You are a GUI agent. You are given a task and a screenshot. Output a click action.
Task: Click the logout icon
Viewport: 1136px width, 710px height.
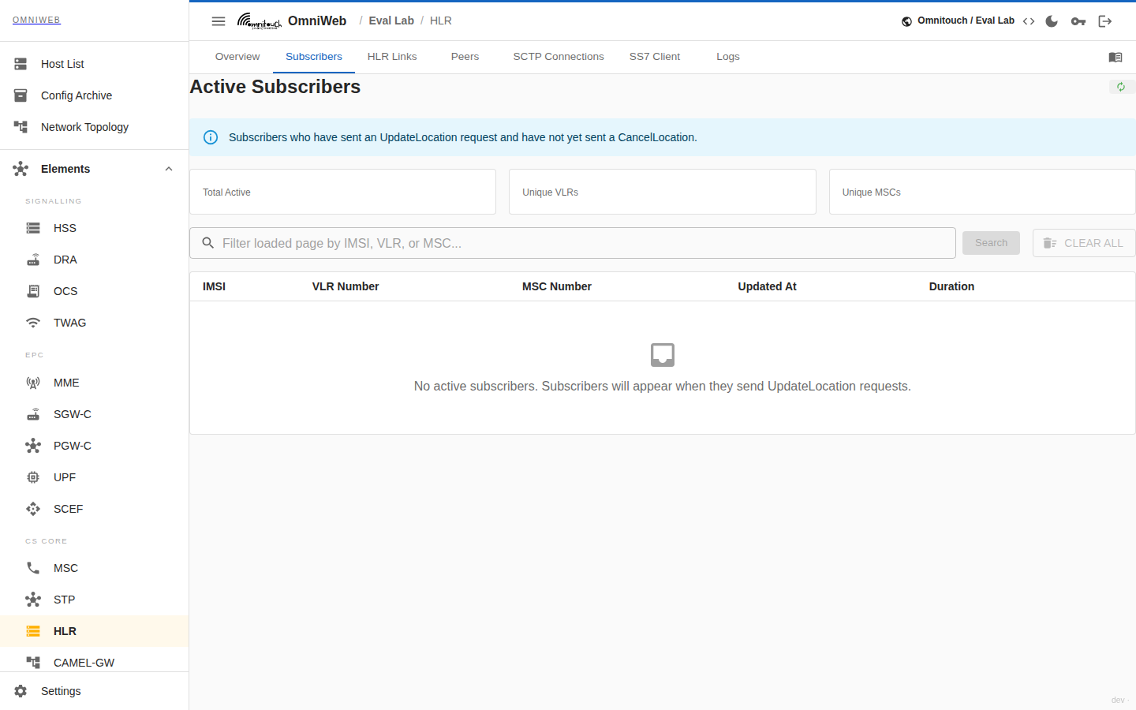1105,21
